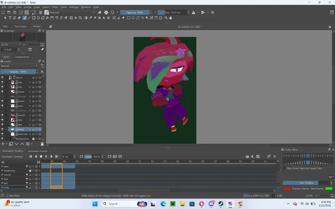Open dropdown next to reload preset icon
Viewport: 335px width, 209px height.
(x=118, y=12)
